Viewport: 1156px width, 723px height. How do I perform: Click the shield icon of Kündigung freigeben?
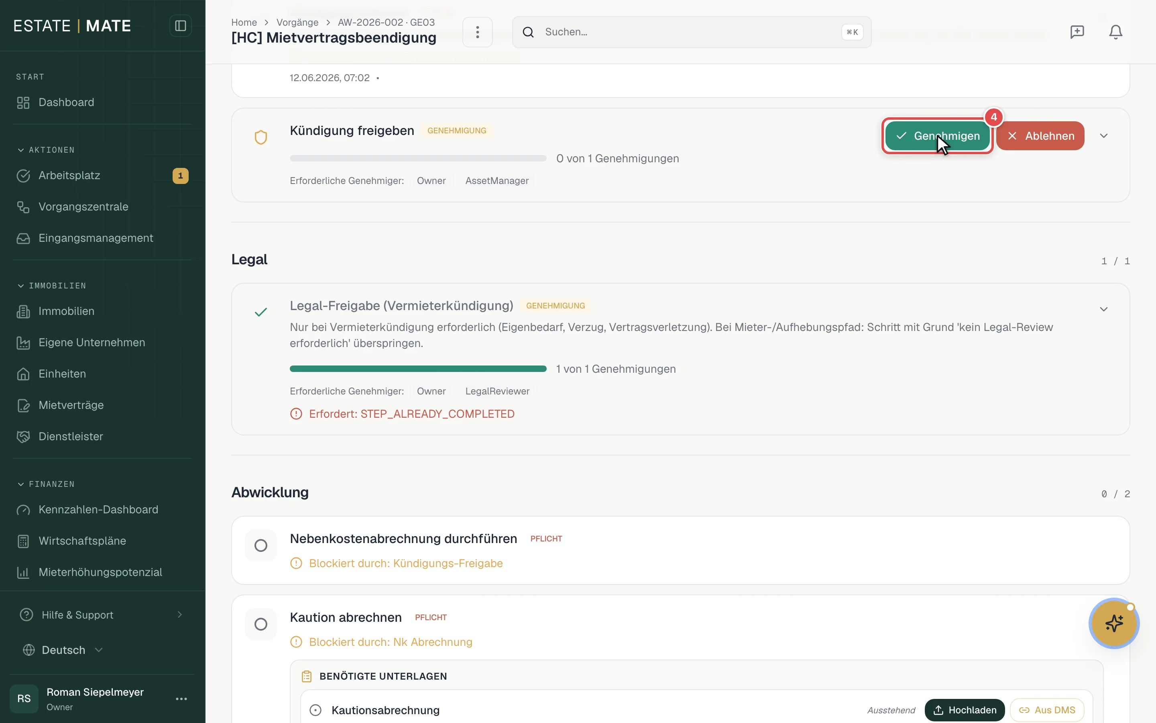click(261, 137)
